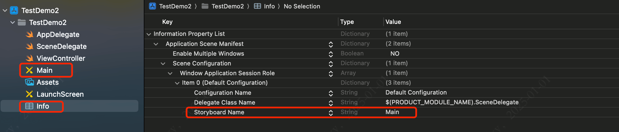Click the Assets catalog icon
The width and height of the screenshot is (619, 132).
(x=29, y=82)
